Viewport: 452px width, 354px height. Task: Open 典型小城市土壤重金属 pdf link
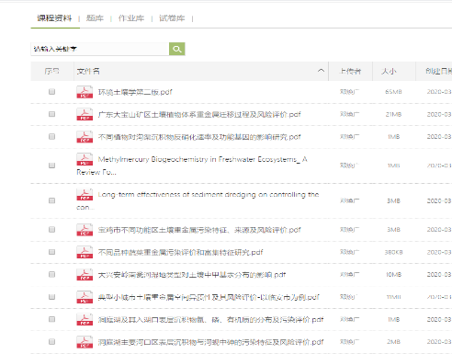(209, 297)
